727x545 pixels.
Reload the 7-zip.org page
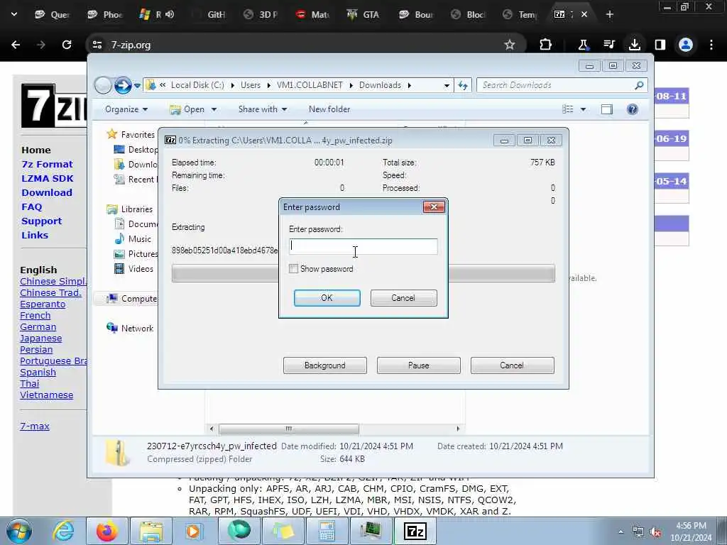tap(67, 45)
